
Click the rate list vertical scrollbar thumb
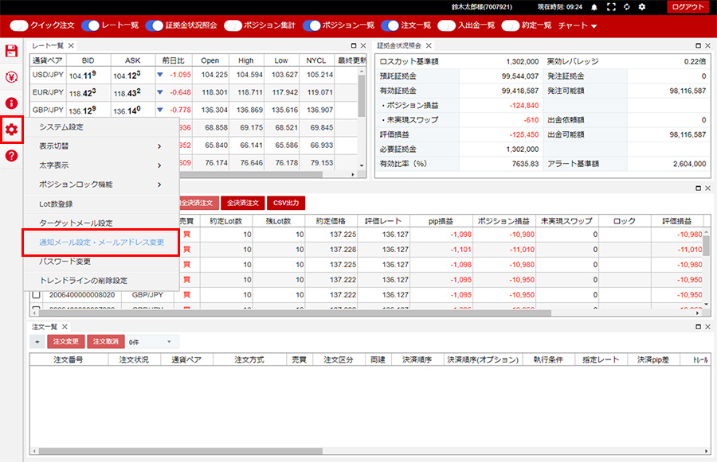pyautogui.click(x=361, y=96)
